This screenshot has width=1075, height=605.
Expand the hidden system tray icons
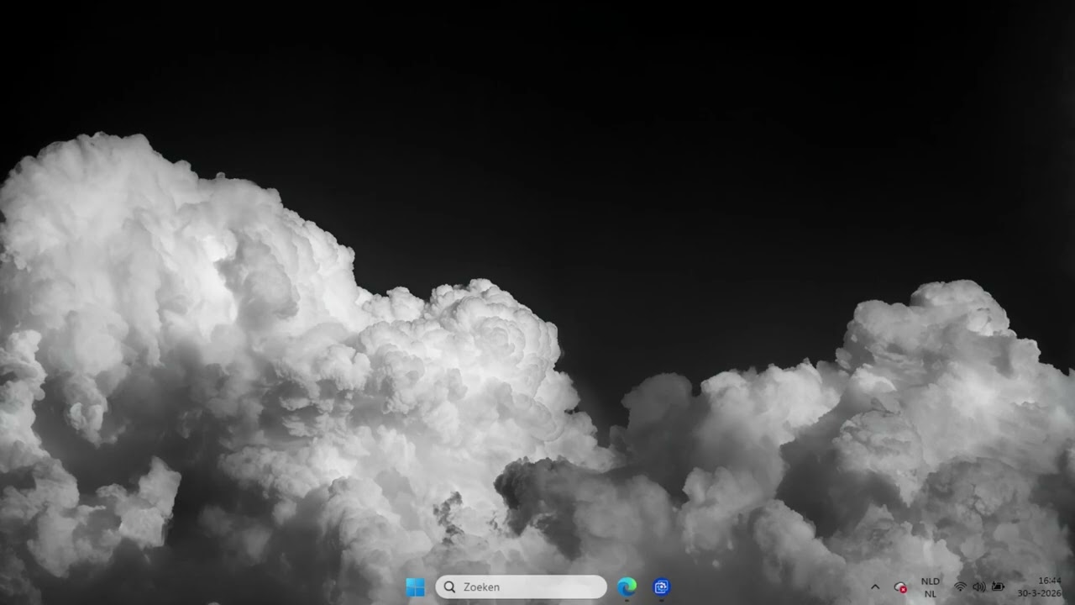click(875, 587)
